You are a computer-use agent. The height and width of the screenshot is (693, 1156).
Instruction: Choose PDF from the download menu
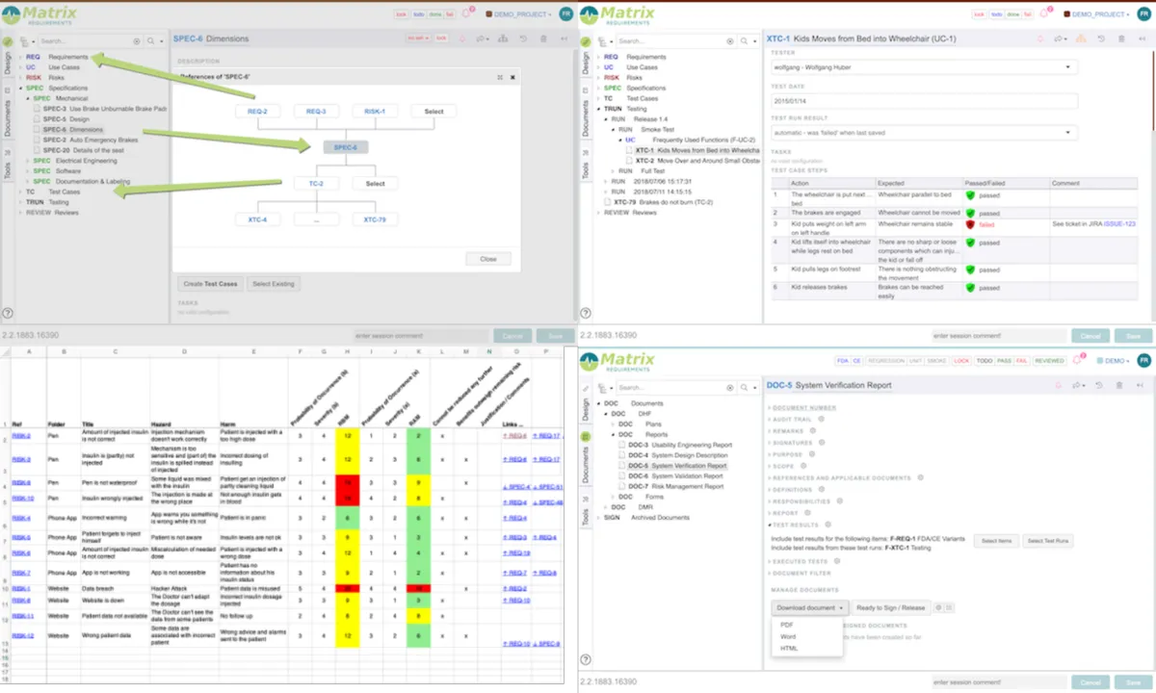click(786, 626)
